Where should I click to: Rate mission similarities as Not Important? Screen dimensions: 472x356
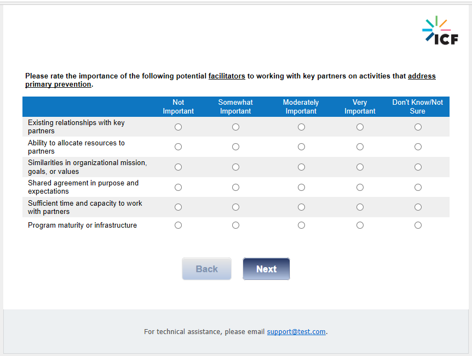click(x=178, y=167)
